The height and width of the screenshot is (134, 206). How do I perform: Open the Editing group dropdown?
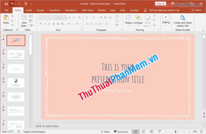click(166, 20)
